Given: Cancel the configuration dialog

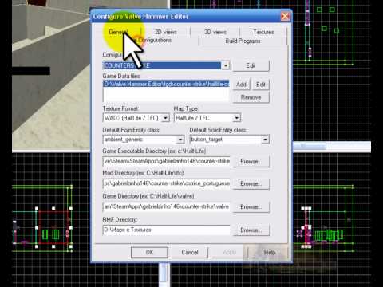Looking at the screenshot, I should tap(190, 252).
